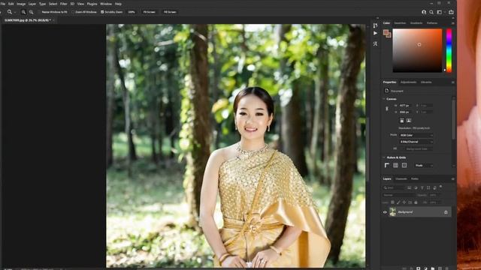Click the guides icon under Rulers & Grids

pos(404,165)
